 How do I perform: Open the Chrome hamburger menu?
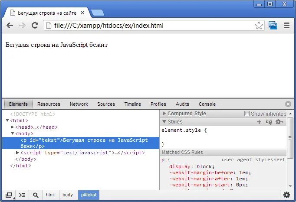point(286,25)
